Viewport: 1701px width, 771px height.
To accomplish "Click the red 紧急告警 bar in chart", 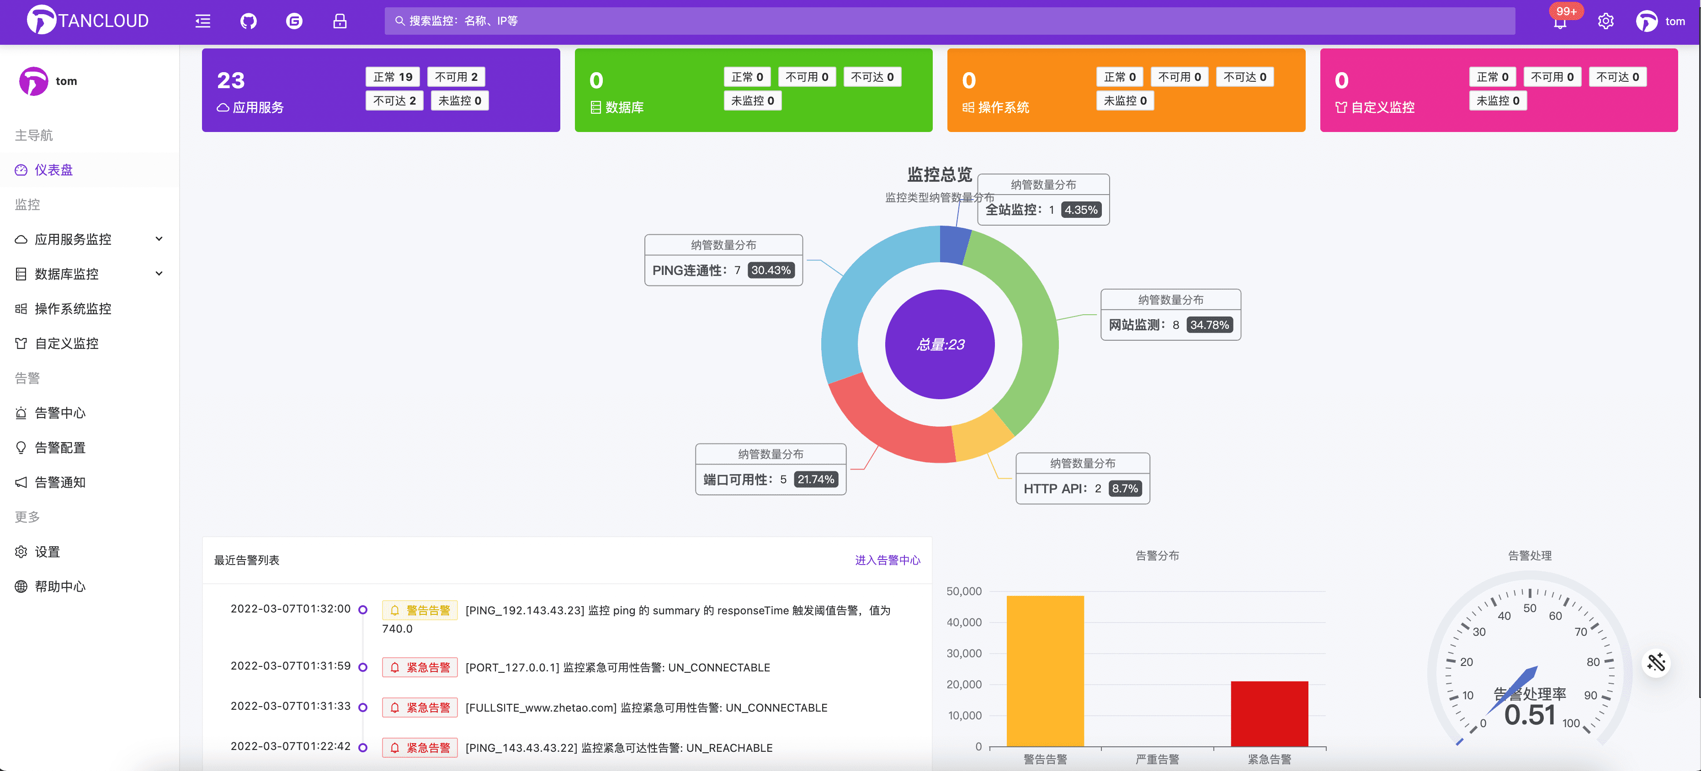I will (1269, 713).
